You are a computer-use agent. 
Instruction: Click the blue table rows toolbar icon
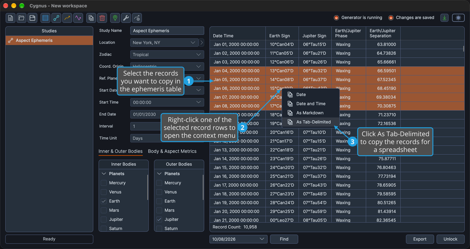click(x=45, y=18)
